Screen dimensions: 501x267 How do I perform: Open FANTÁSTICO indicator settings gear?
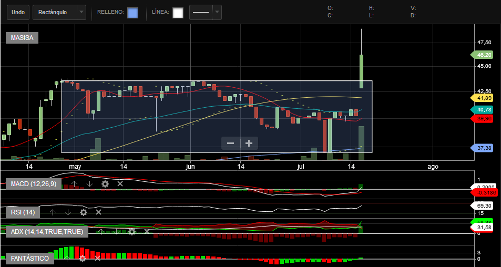tap(83, 259)
